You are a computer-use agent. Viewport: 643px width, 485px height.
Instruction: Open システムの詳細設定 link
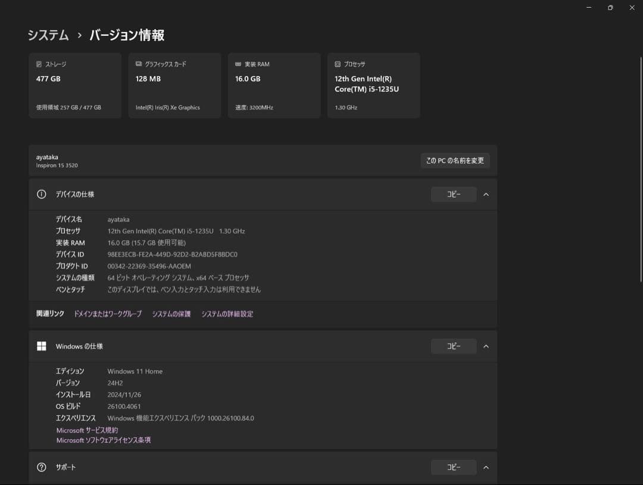(x=227, y=314)
